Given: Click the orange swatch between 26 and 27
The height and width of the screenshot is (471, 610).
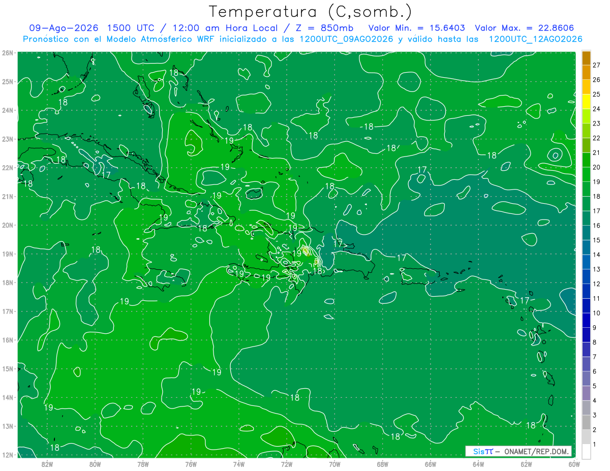Looking at the screenshot, I should click(x=586, y=72).
